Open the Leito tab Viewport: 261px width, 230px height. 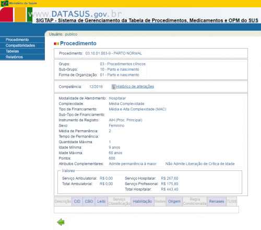(x=101, y=201)
